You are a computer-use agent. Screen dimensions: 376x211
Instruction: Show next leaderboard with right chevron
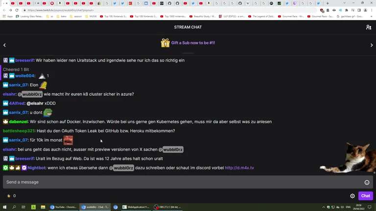pyautogui.click(x=372, y=45)
